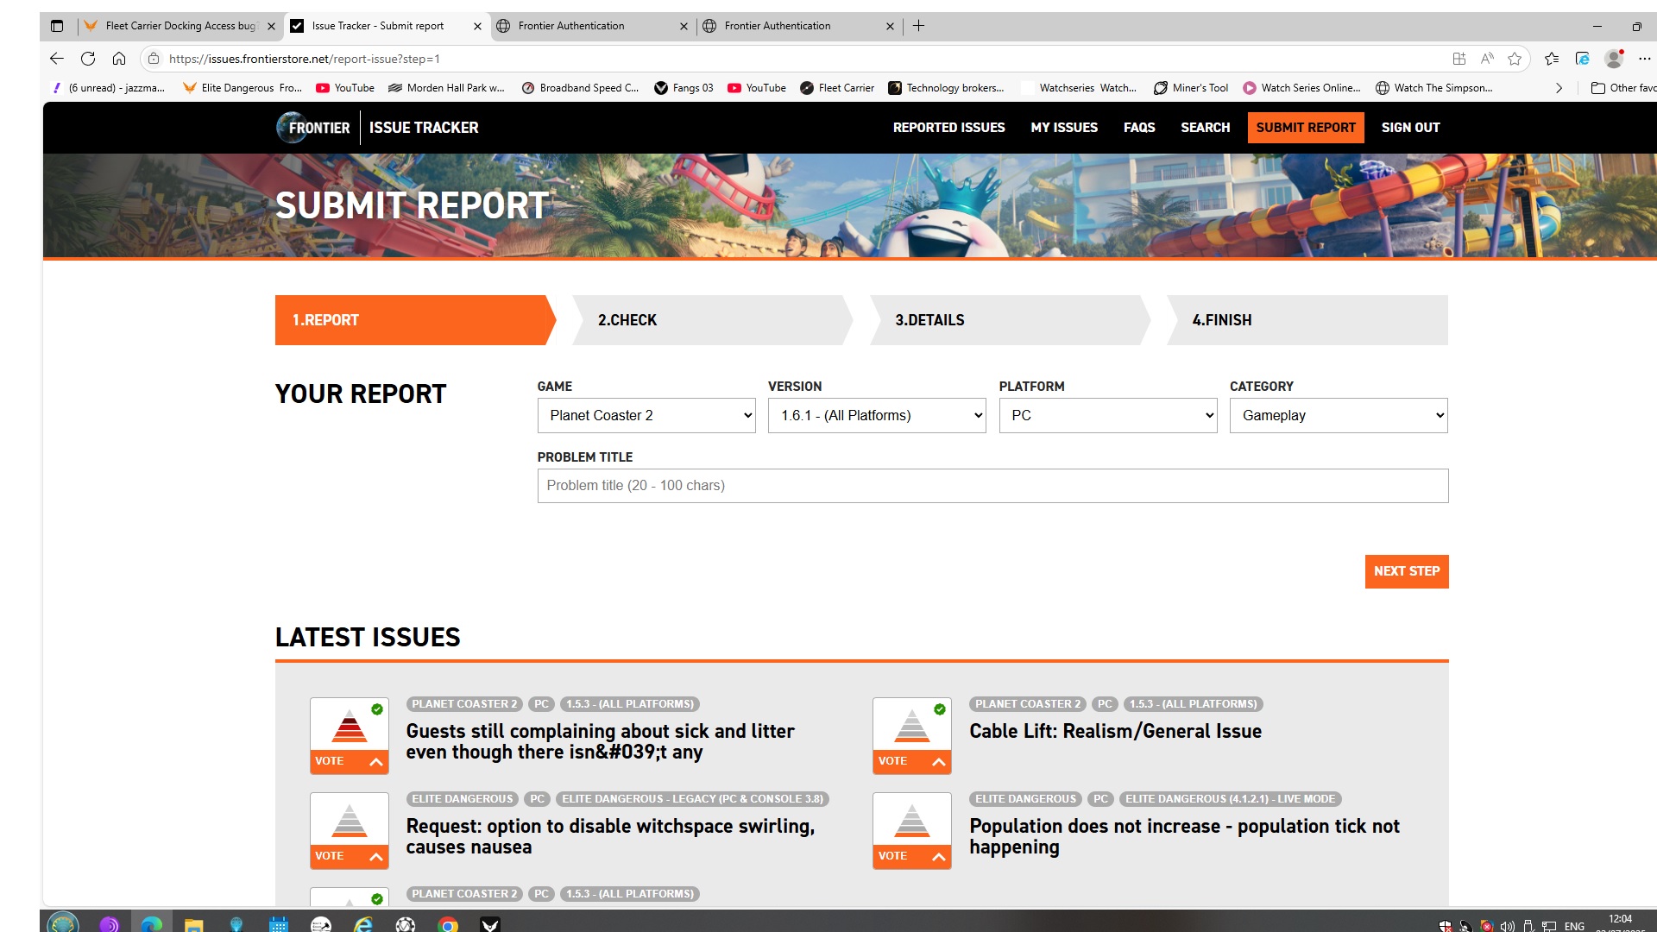View site information lock icon
Viewport: 1657px width, 932px height.
[154, 59]
